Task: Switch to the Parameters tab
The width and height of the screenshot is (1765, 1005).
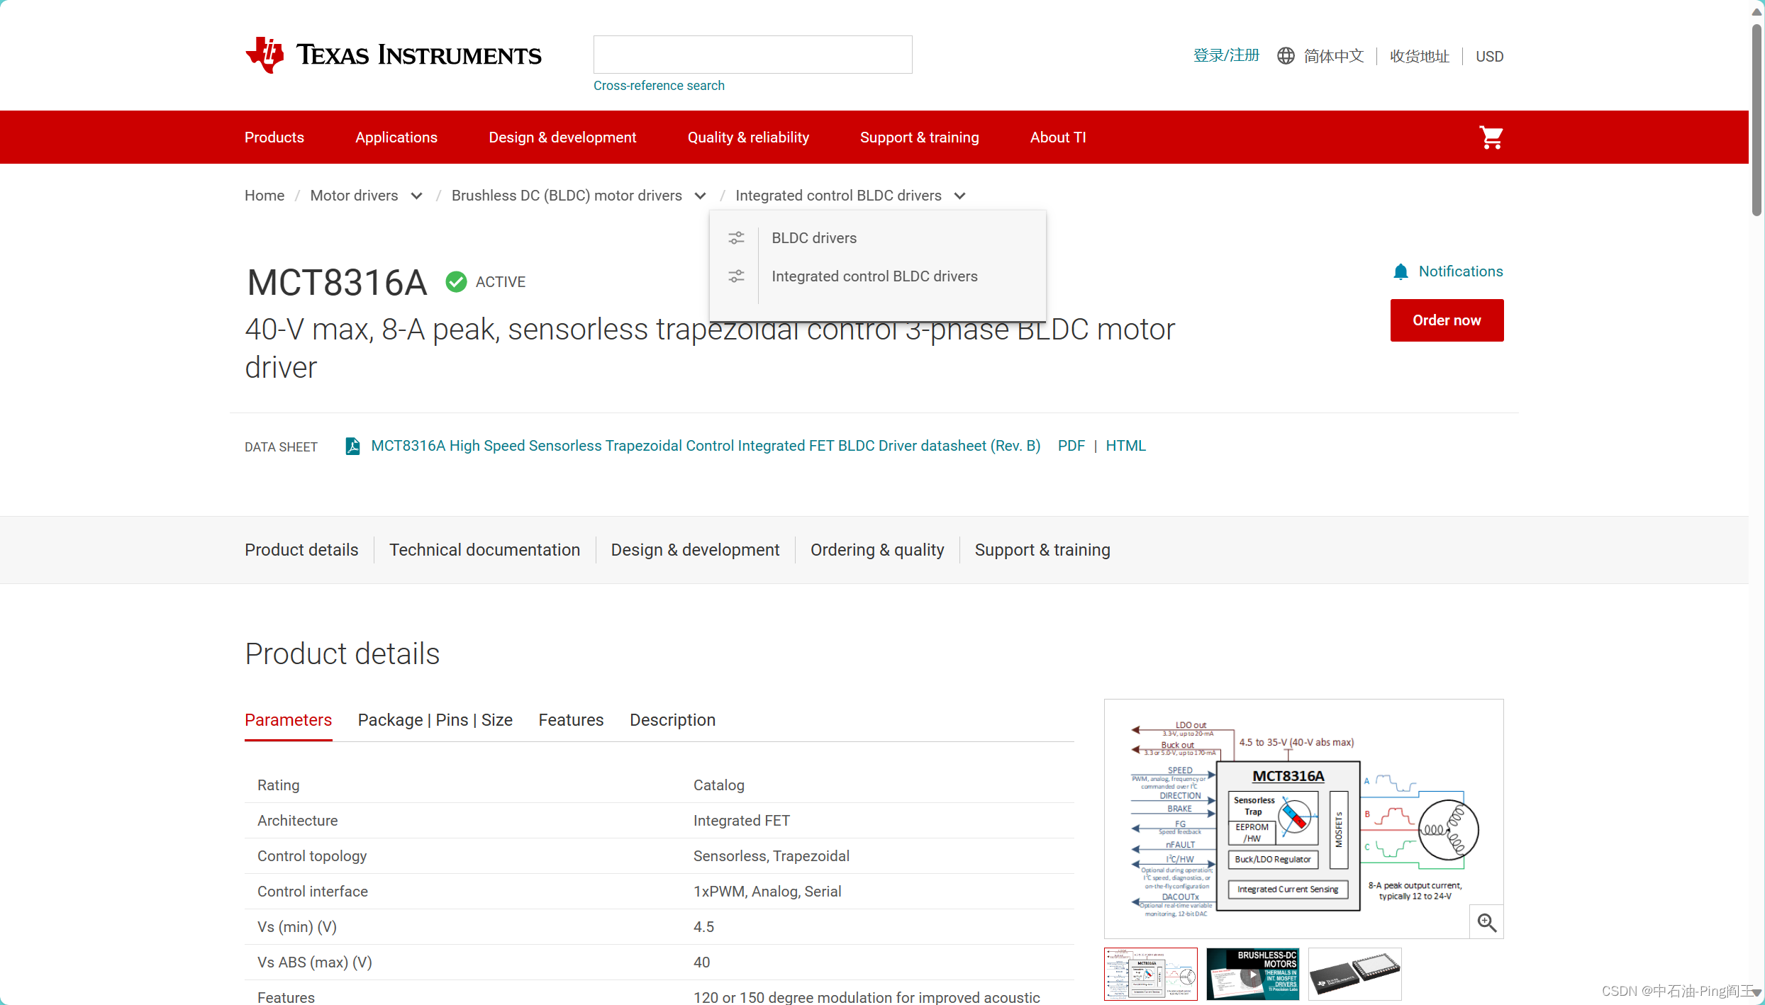Action: 288,720
